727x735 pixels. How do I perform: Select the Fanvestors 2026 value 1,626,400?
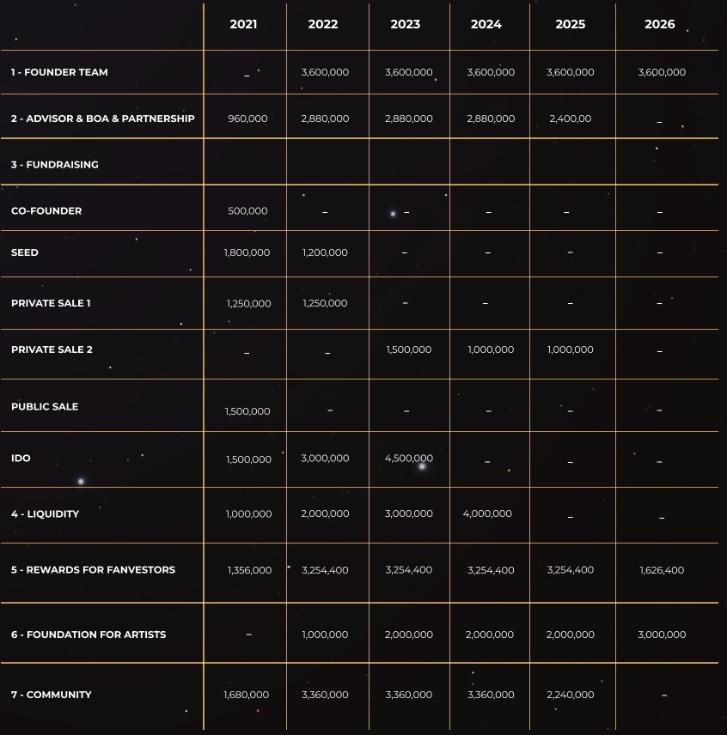click(x=662, y=570)
